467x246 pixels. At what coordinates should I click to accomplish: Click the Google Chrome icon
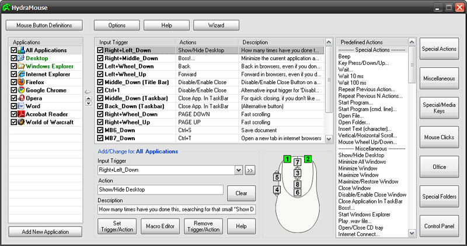click(21, 90)
